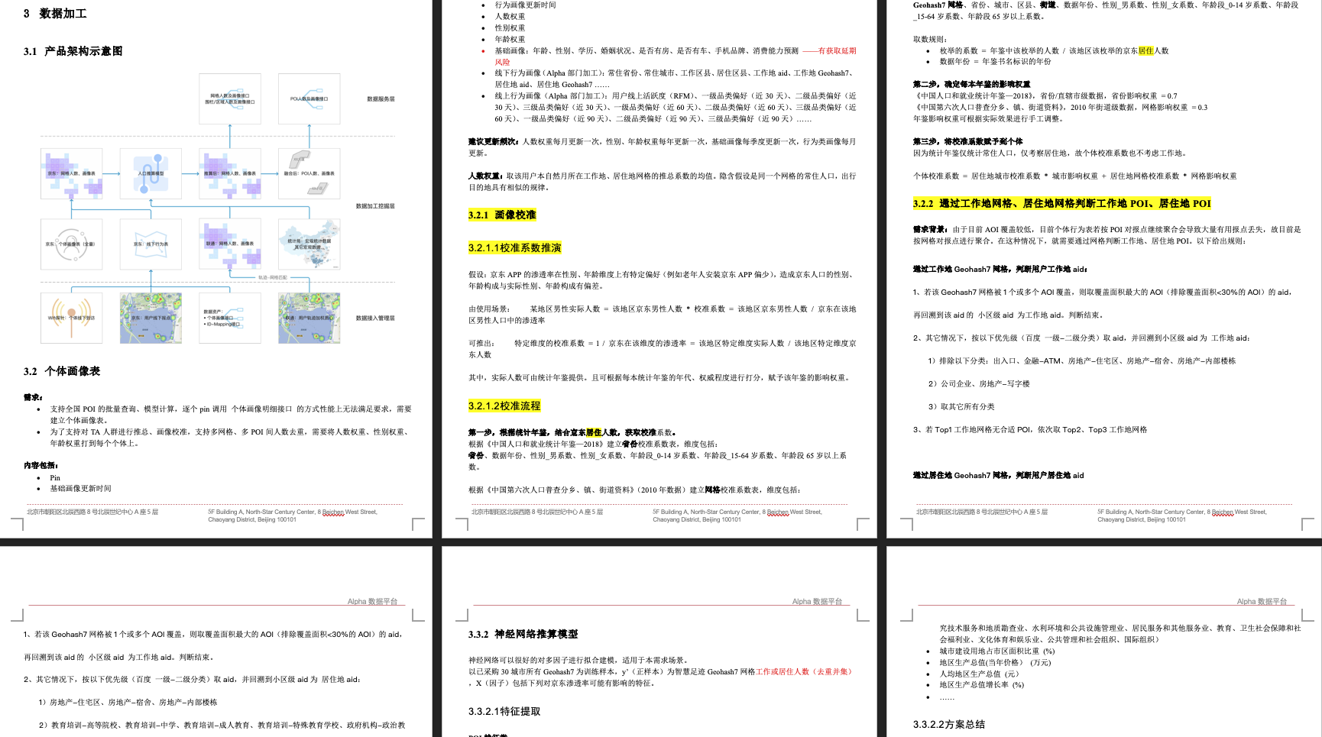
Task: Click the Wifi探针 antenna icon box
Action: (x=72, y=318)
